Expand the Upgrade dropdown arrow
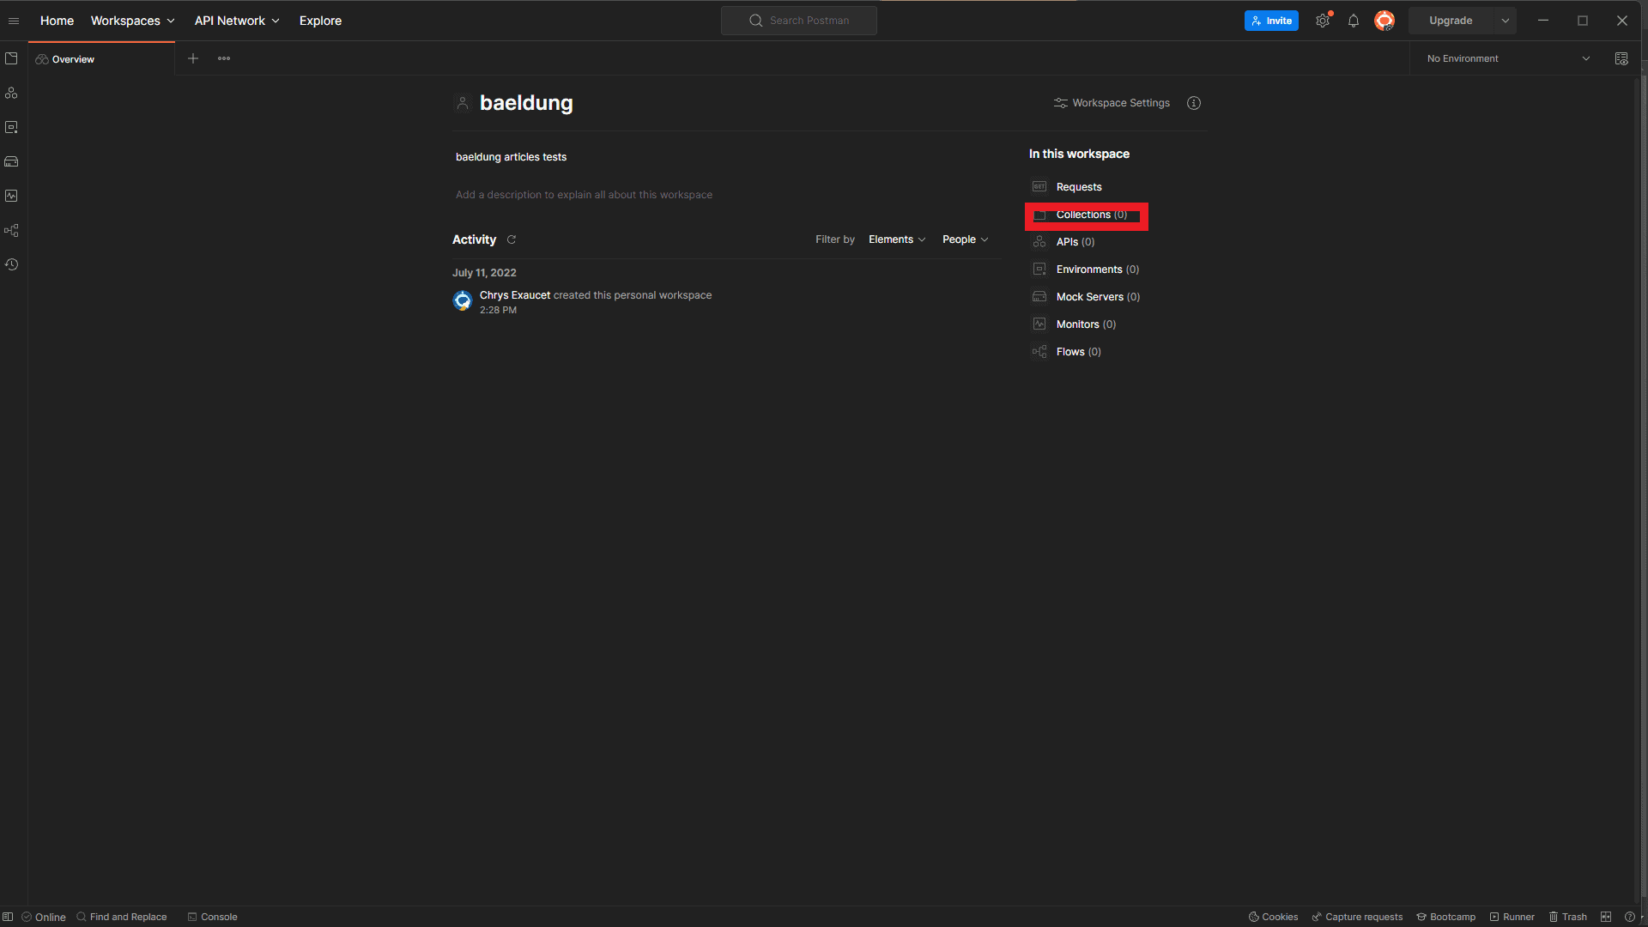This screenshot has width=1648, height=927. tap(1506, 21)
